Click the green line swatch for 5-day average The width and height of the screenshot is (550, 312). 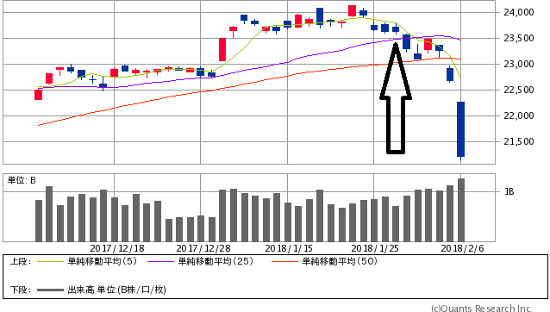50,261
